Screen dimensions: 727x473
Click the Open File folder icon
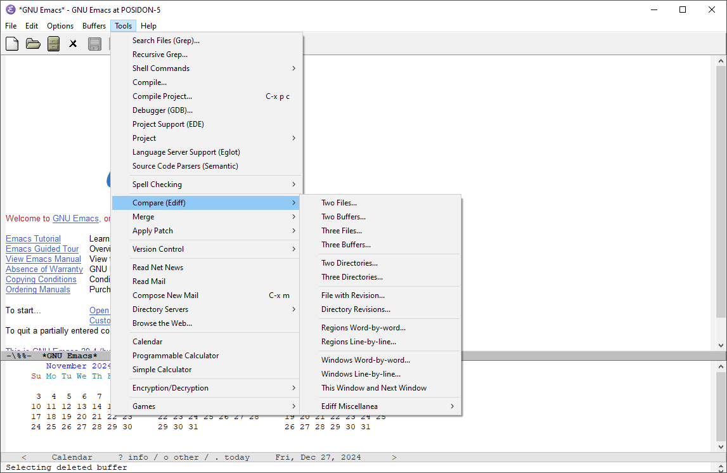click(x=33, y=44)
